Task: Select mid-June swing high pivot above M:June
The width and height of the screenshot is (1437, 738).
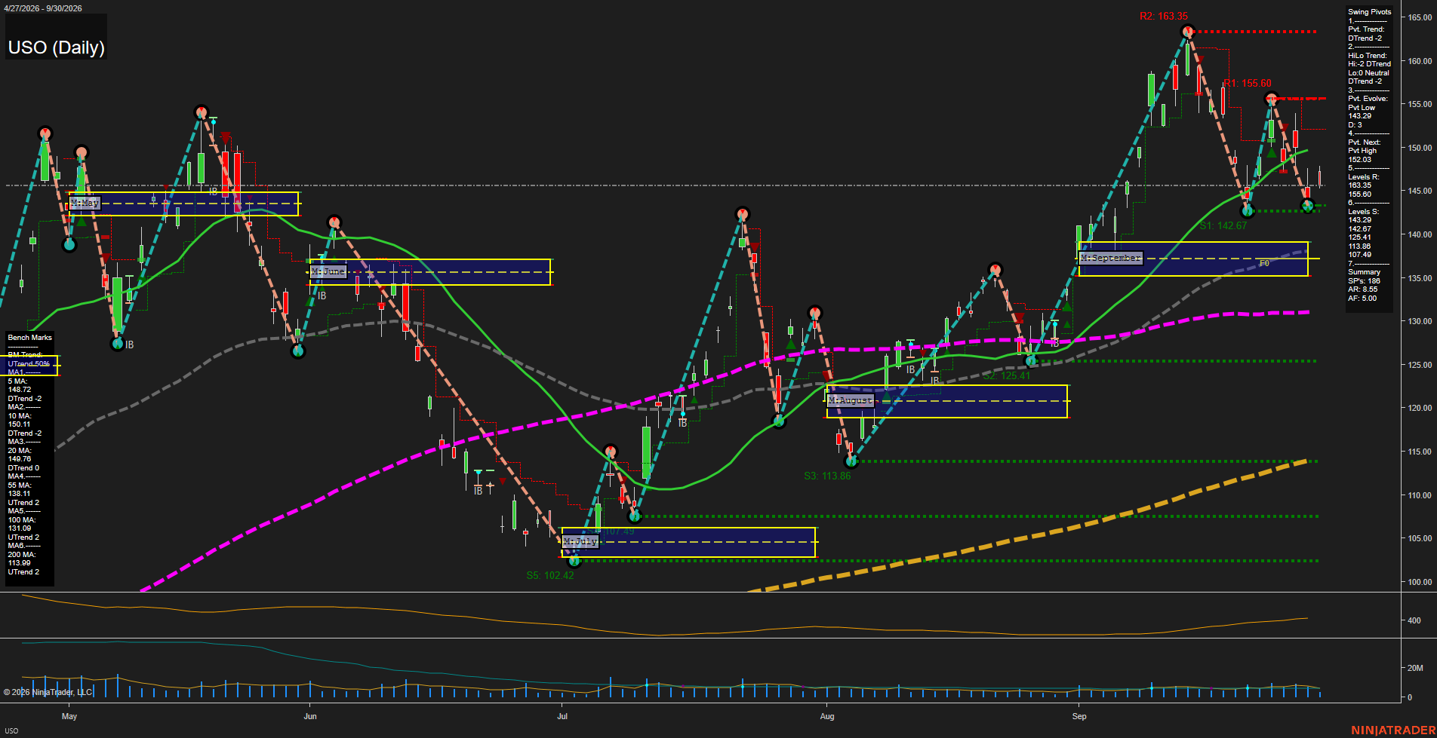Action: [334, 222]
